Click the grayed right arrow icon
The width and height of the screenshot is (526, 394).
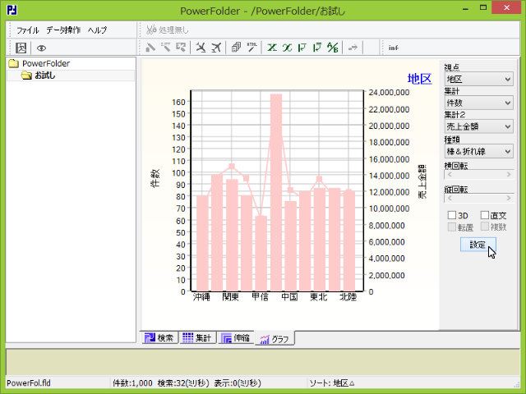(x=353, y=48)
